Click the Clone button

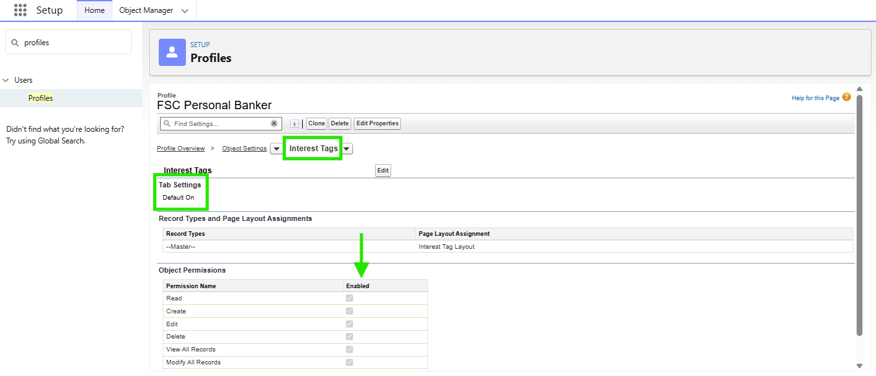(316, 123)
